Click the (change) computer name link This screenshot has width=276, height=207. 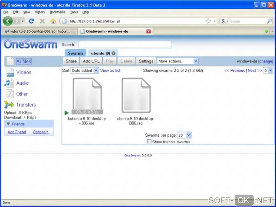(266, 61)
